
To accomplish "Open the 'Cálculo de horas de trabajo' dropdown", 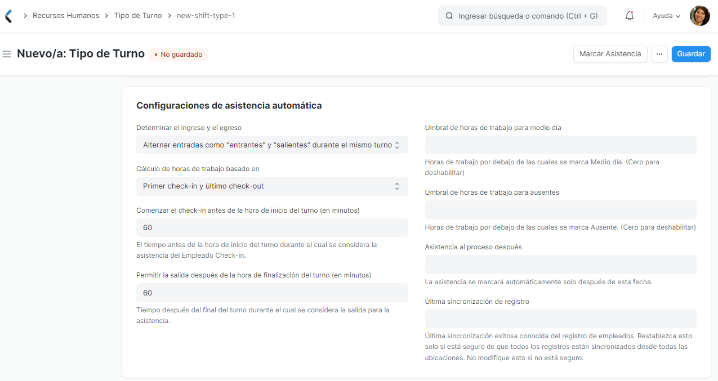I will (272, 186).
